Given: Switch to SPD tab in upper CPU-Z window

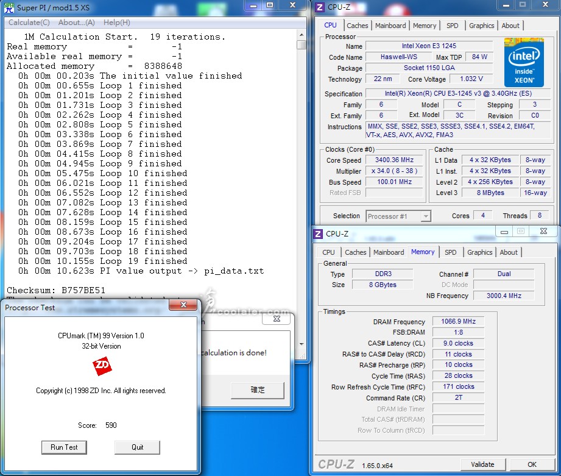Looking at the screenshot, I should coord(452,26).
